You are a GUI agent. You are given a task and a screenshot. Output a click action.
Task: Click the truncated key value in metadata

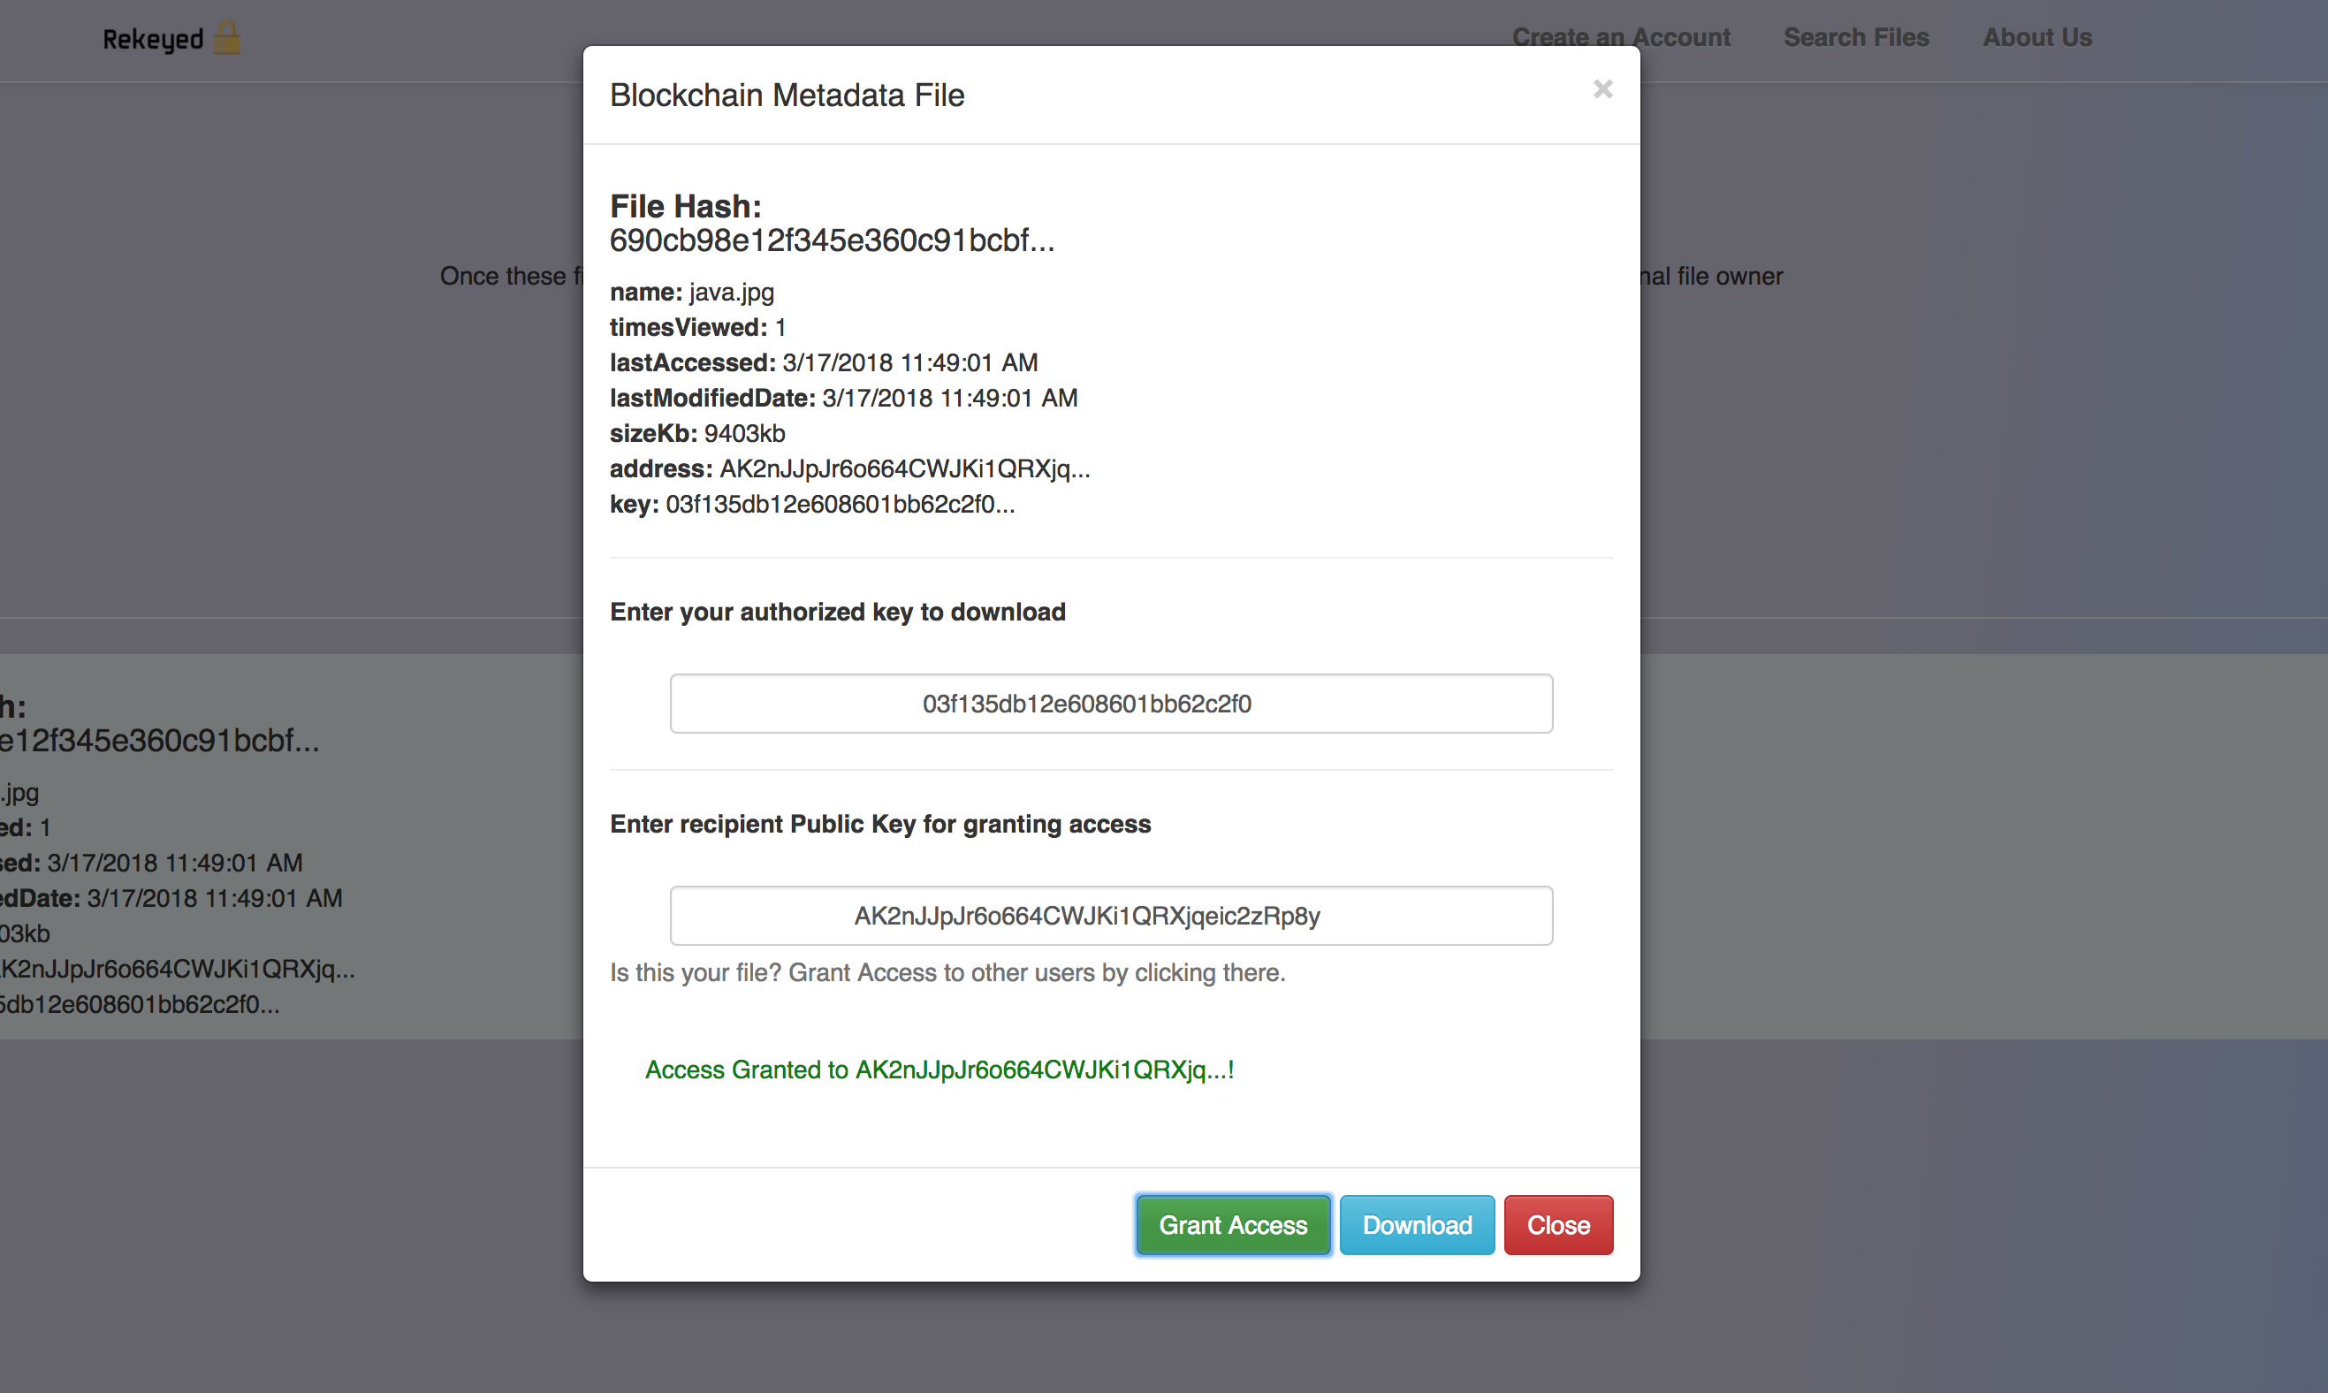point(839,504)
